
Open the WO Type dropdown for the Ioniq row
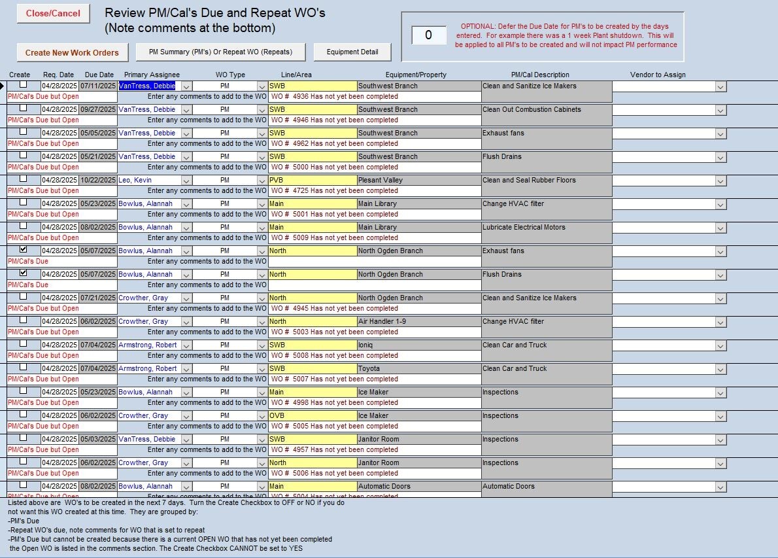coord(262,345)
